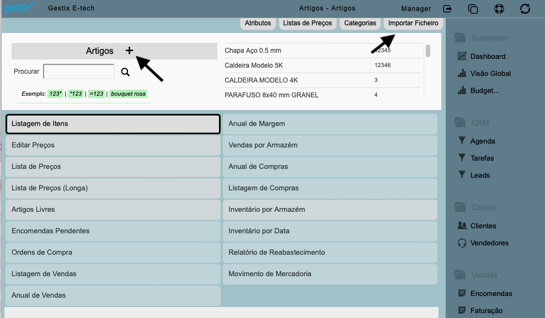The image size is (545, 318).
Task: Click the logout icon next to Manager
Action: pyautogui.click(x=448, y=8)
